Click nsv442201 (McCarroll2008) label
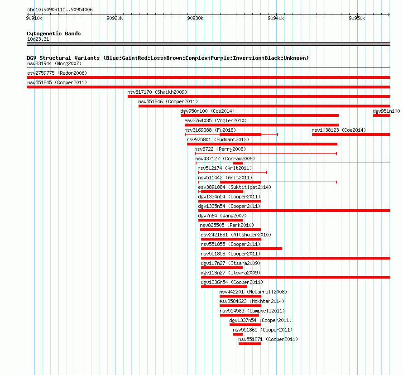 253,292
